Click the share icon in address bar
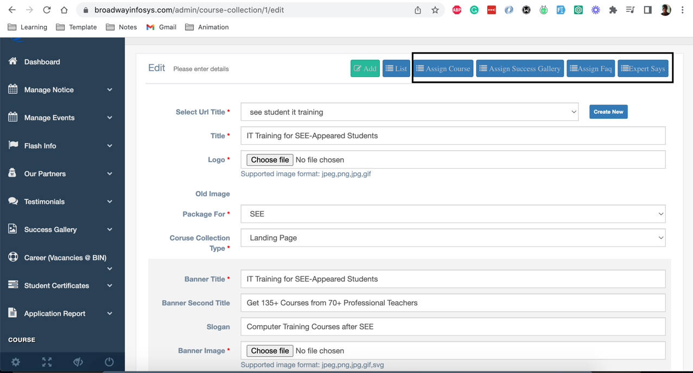The image size is (693, 373). point(418,10)
